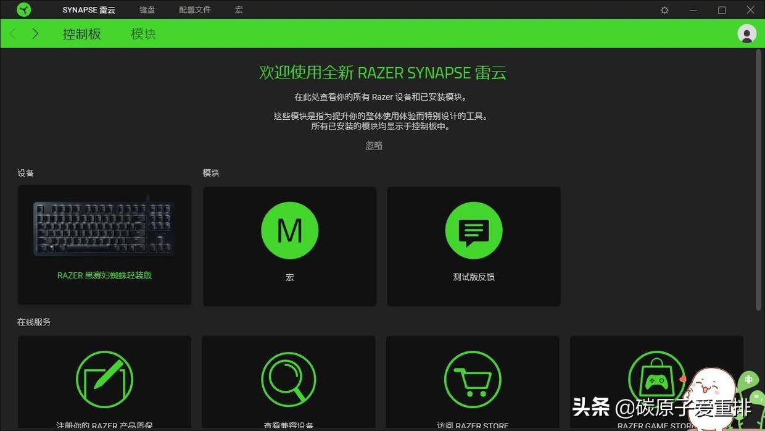Click the back navigation chevron

(x=12, y=33)
